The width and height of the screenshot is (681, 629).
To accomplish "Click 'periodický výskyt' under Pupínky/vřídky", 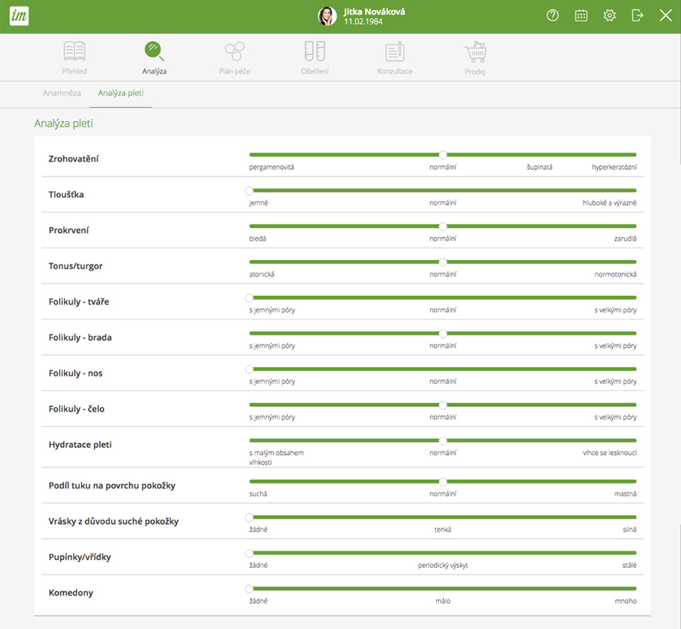I will [x=443, y=566].
